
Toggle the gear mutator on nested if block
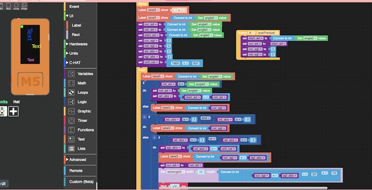(x=154, y=137)
